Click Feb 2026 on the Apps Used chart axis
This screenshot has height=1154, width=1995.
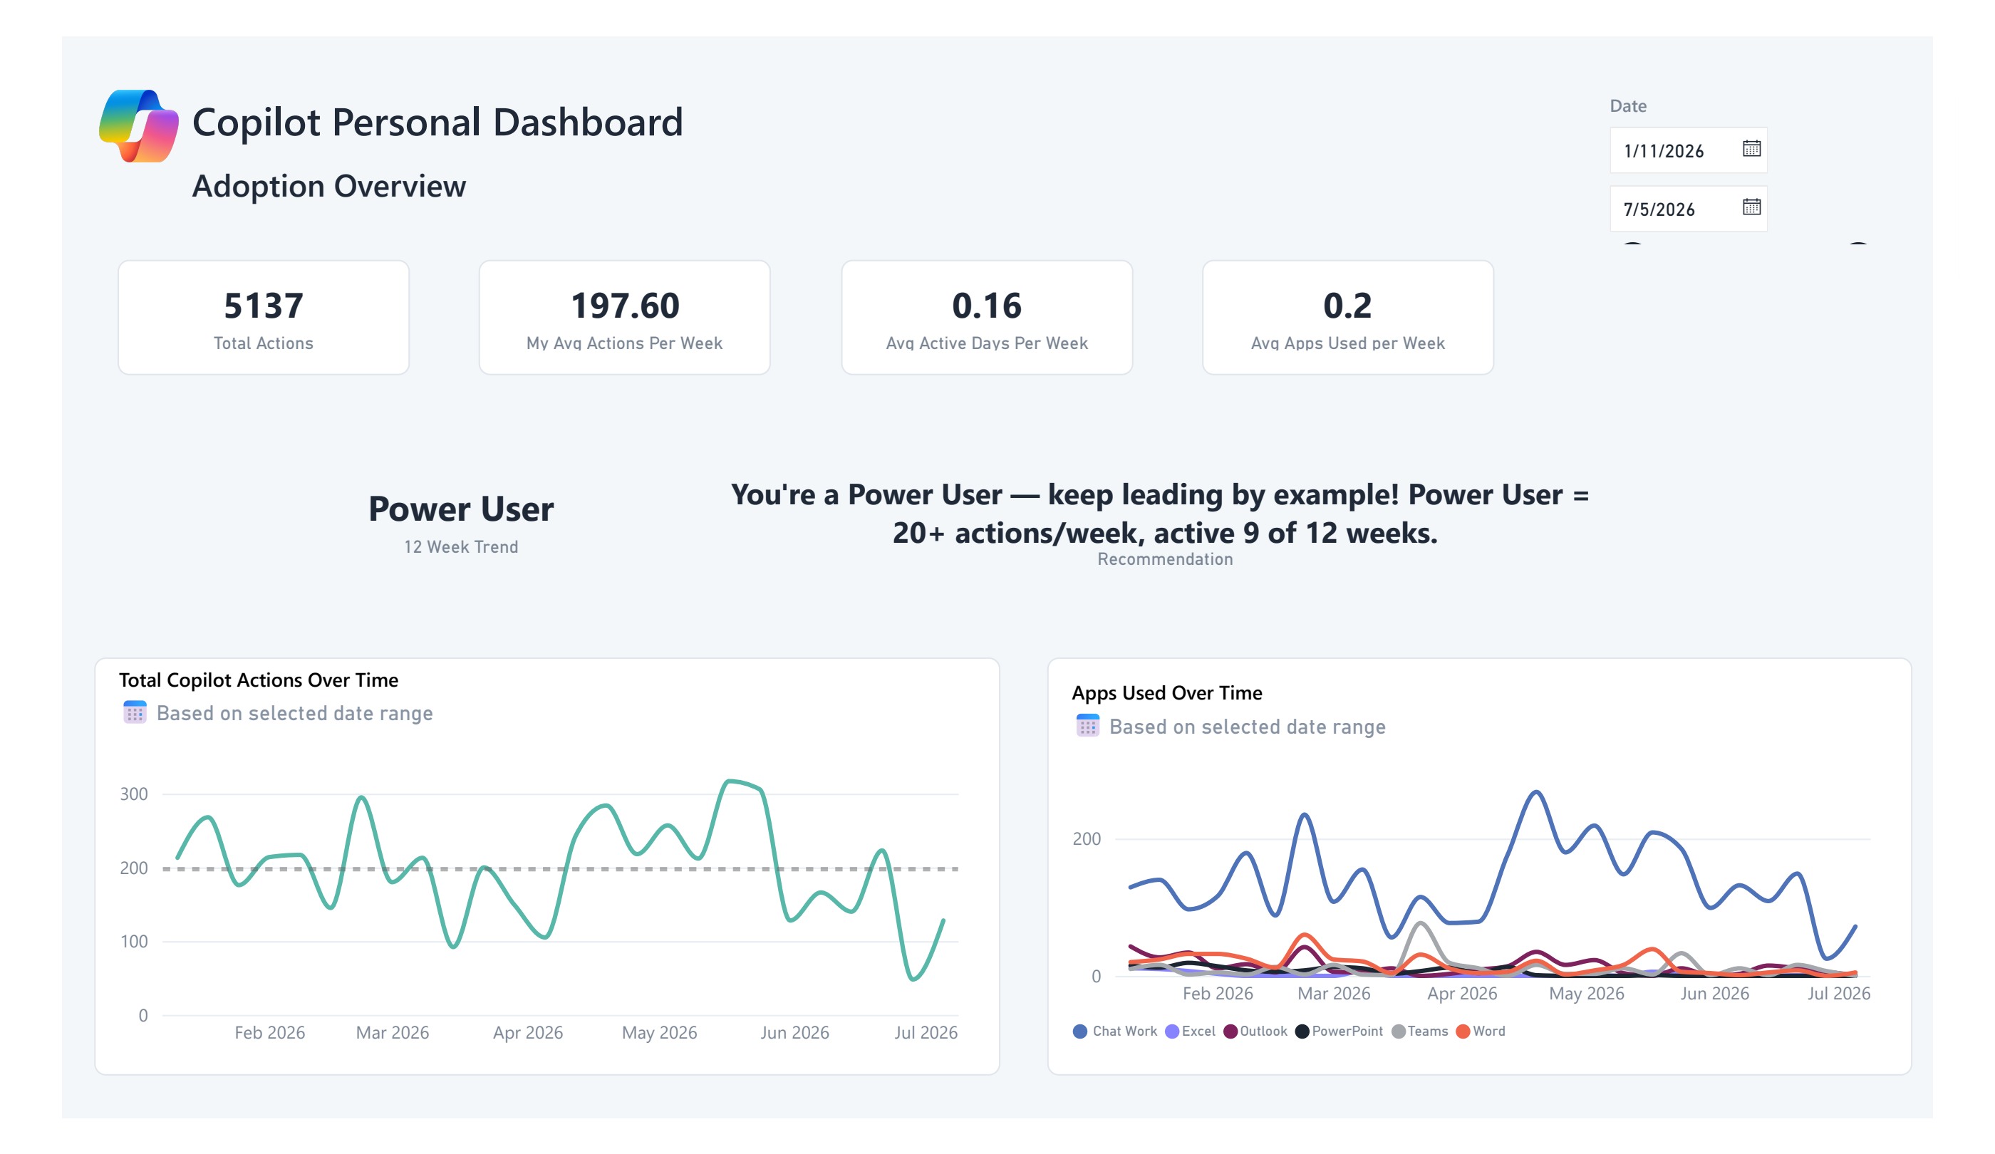coord(1217,992)
